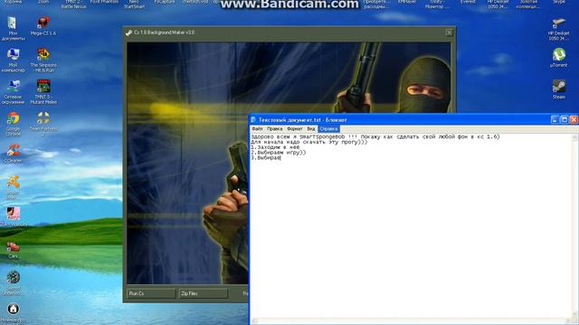Open the Файл menu in Notepad
Screen dimensions: 579x325
tap(257, 129)
